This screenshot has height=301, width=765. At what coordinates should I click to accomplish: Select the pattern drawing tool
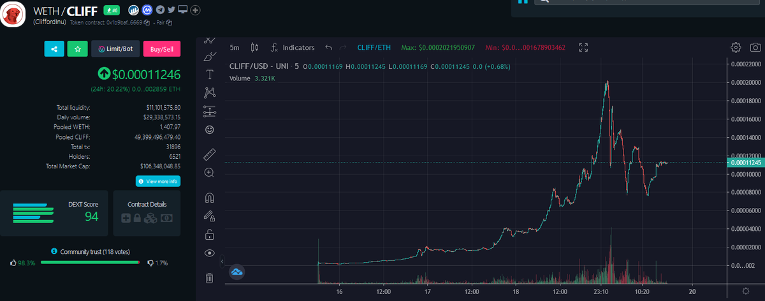(209, 93)
